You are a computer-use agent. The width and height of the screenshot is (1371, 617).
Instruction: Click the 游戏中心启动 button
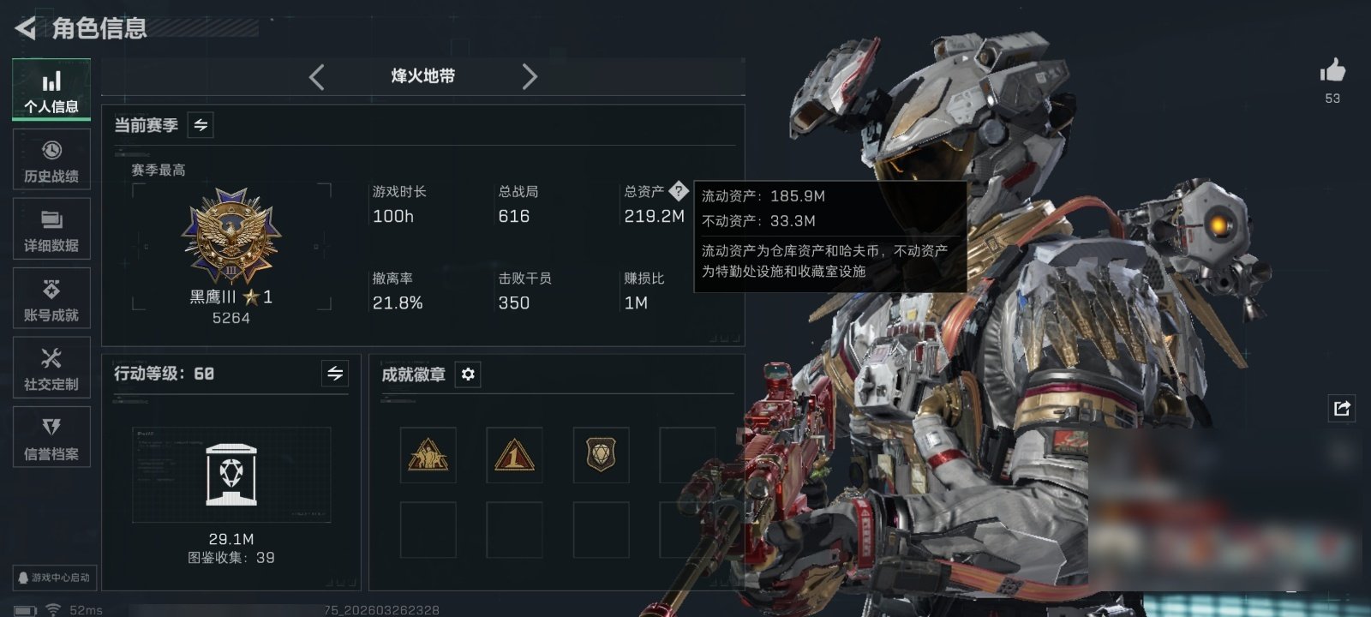(x=54, y=578)
